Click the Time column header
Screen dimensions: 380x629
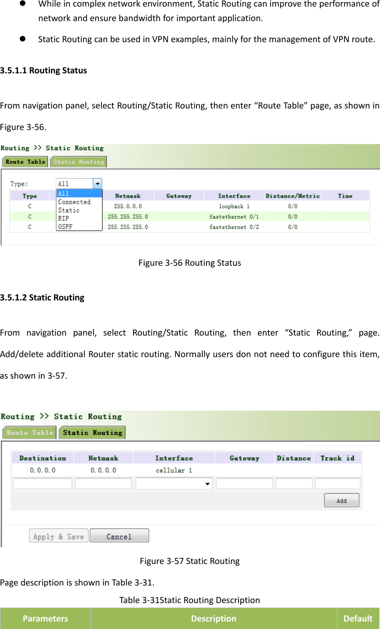point(345,196)
